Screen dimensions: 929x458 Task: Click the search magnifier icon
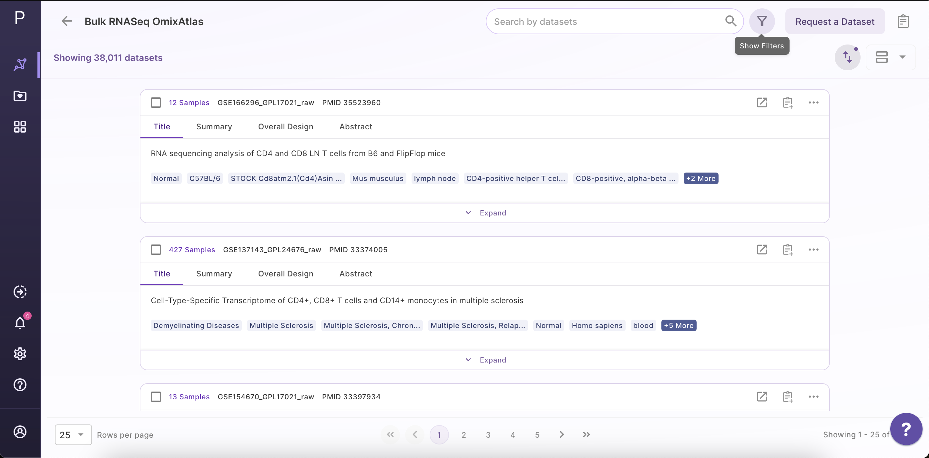pos(731,21)
